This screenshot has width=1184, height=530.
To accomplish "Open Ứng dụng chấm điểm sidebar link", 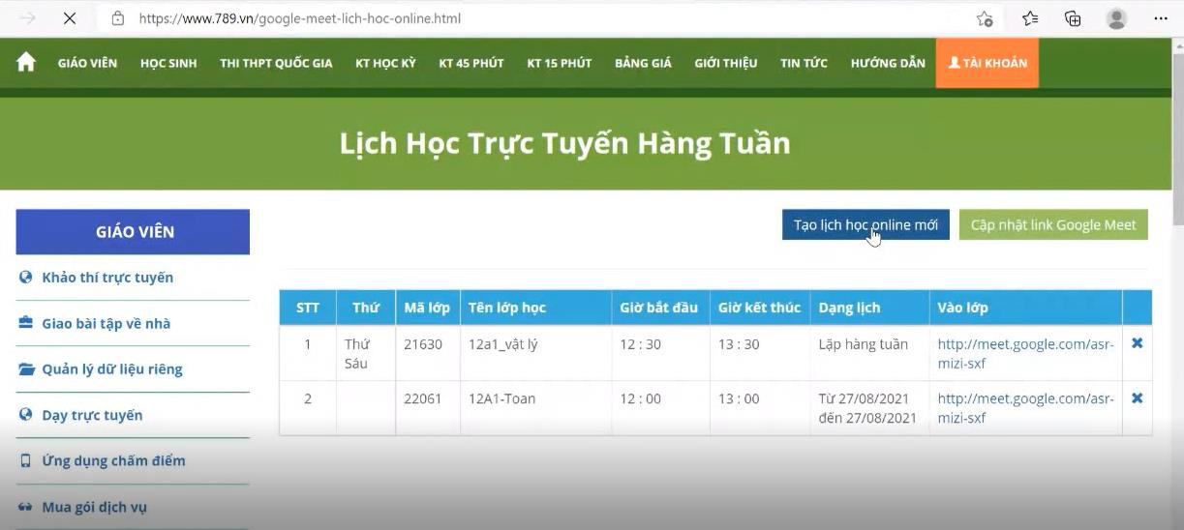I will point(113,460).
